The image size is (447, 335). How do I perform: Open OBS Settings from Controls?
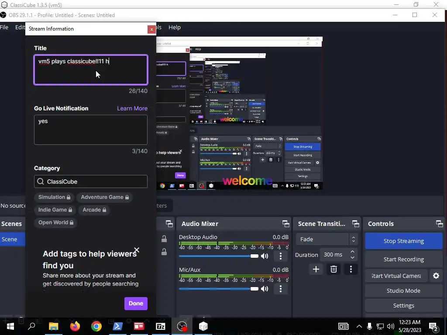404,305
